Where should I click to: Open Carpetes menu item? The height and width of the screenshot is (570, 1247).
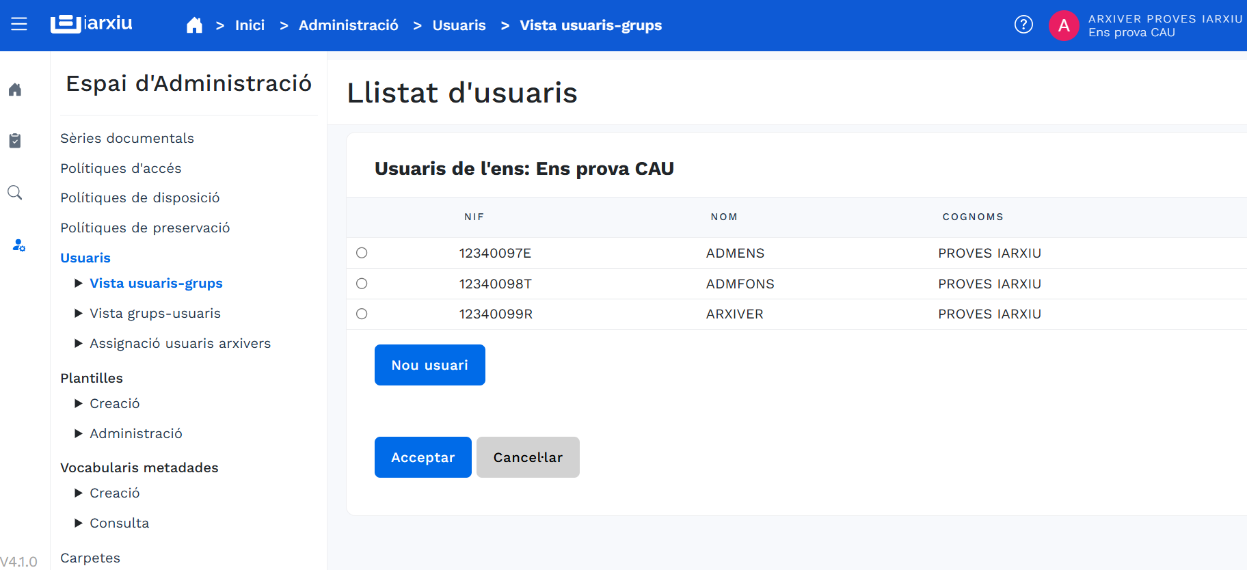click(x=90, y=558)
